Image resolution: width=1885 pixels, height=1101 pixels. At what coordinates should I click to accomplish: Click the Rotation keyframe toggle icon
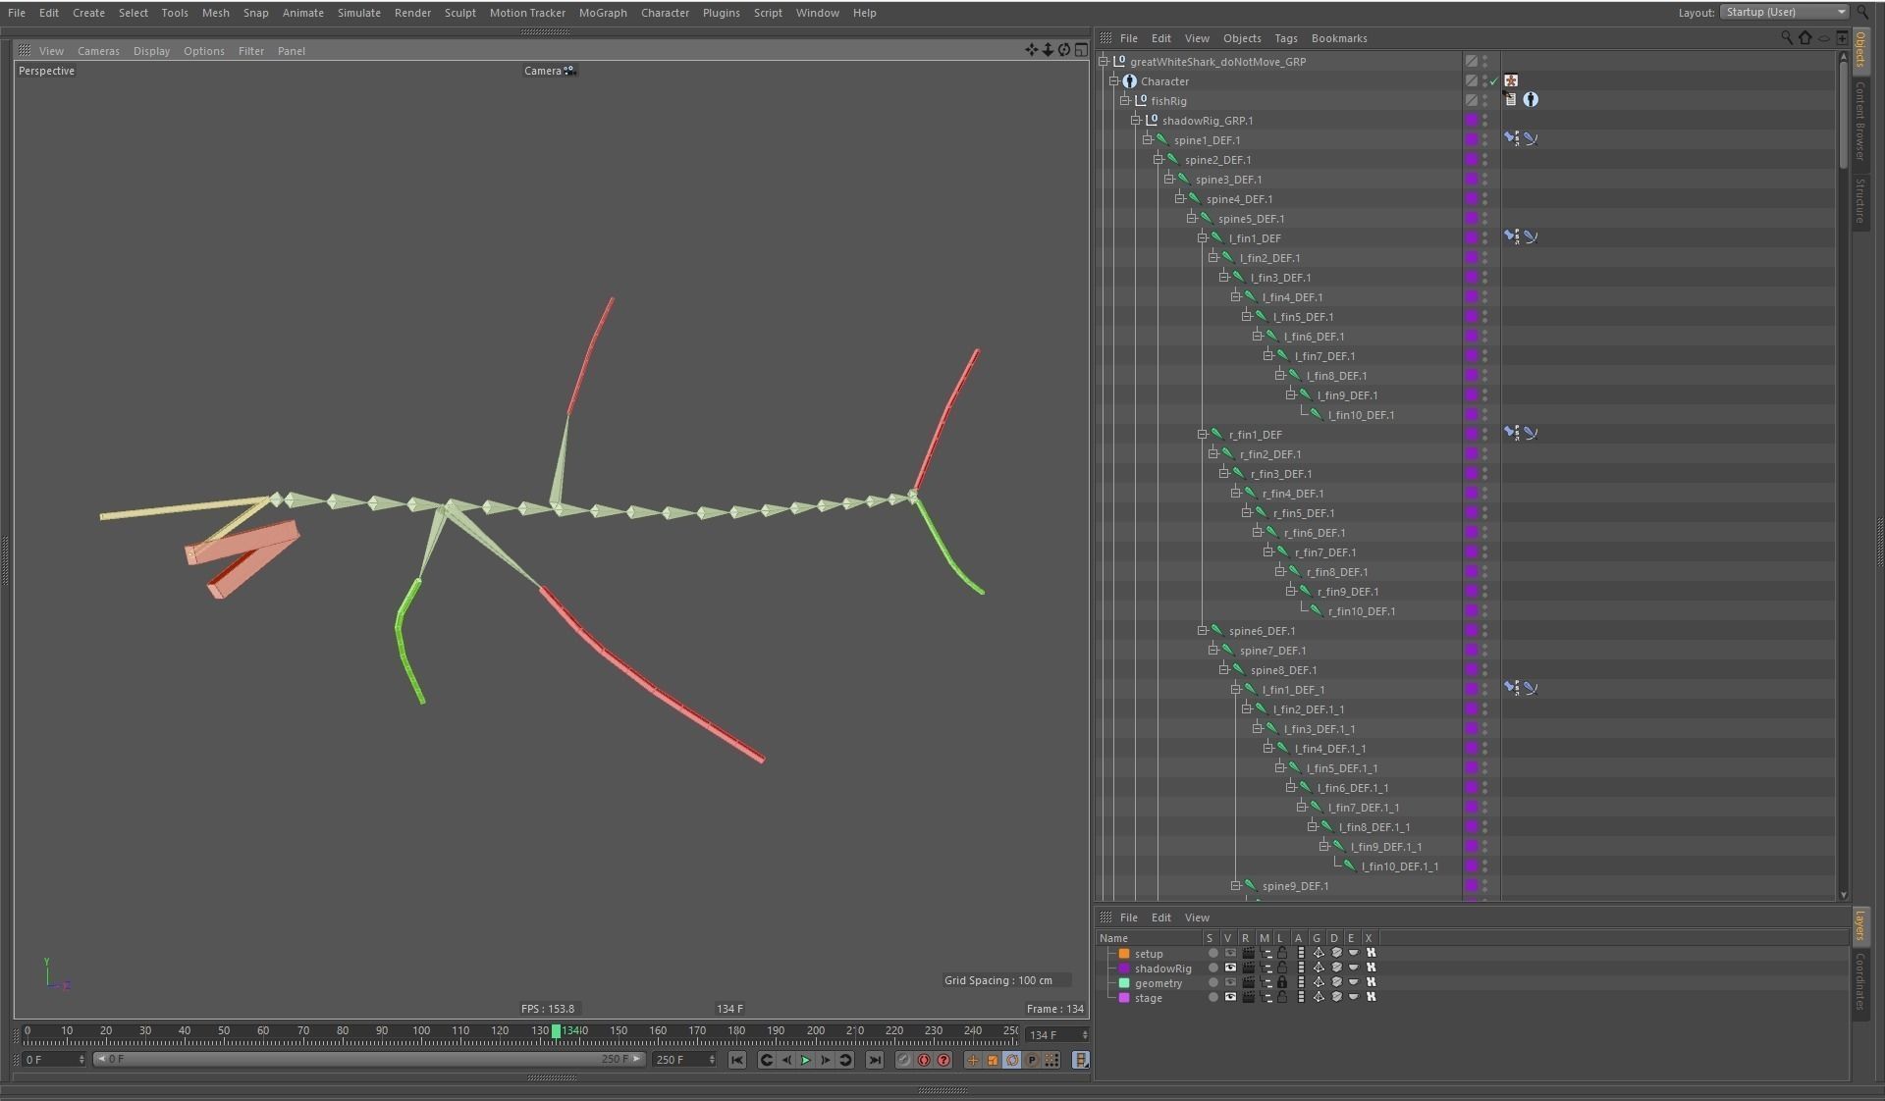(x=1012, y=1060)
